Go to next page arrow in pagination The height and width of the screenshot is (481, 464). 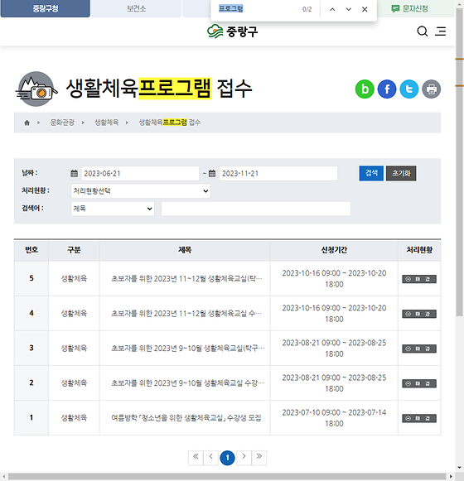(x=244, y=458)
